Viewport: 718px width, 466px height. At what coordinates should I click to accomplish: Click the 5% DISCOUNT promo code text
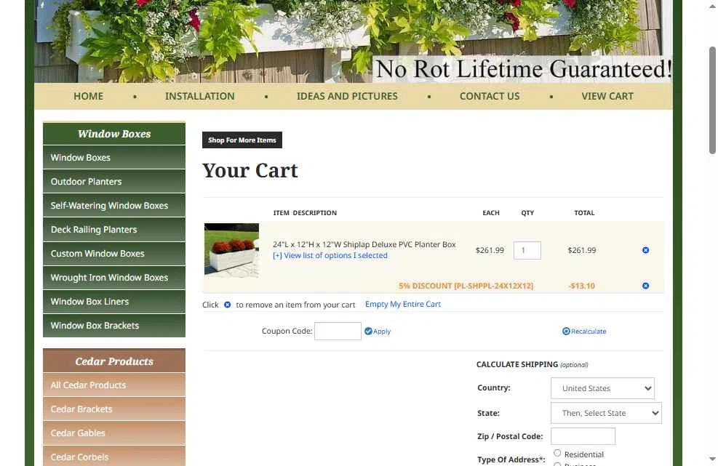[x=466, y=286]
